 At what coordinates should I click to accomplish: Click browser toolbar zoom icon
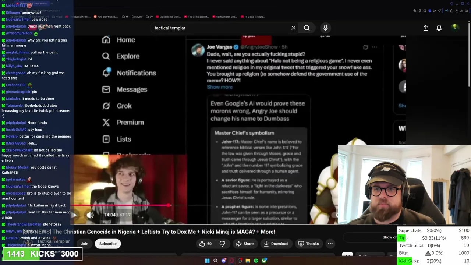(x=415, y=11)
